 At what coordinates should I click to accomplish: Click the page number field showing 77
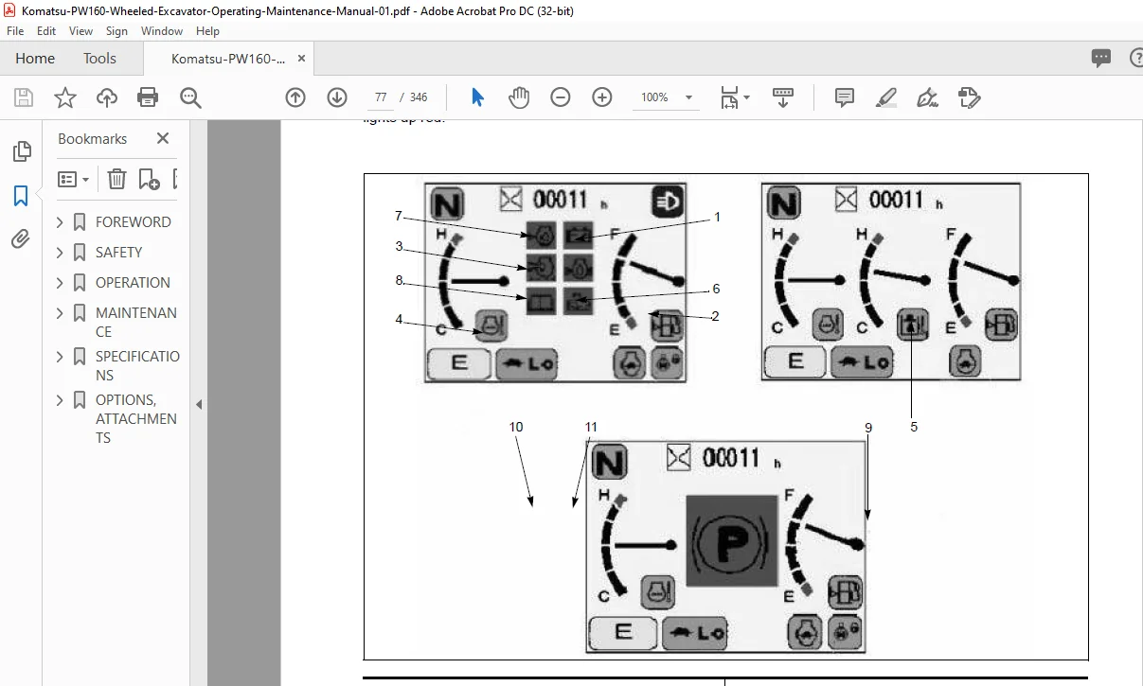381,97
